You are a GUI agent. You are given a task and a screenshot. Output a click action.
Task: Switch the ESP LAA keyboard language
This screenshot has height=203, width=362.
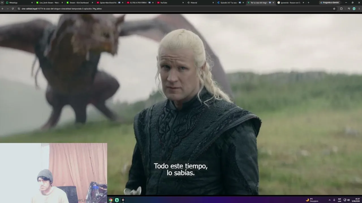click(339, 200)
